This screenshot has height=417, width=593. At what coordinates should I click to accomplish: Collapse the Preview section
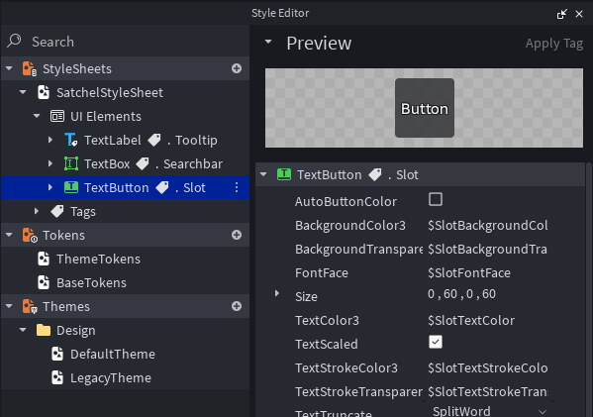(x=268, y=42)
